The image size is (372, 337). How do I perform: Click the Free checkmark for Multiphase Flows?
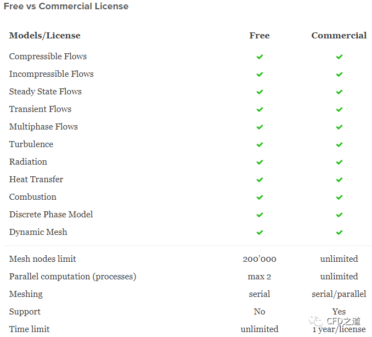tap(260, 127)
